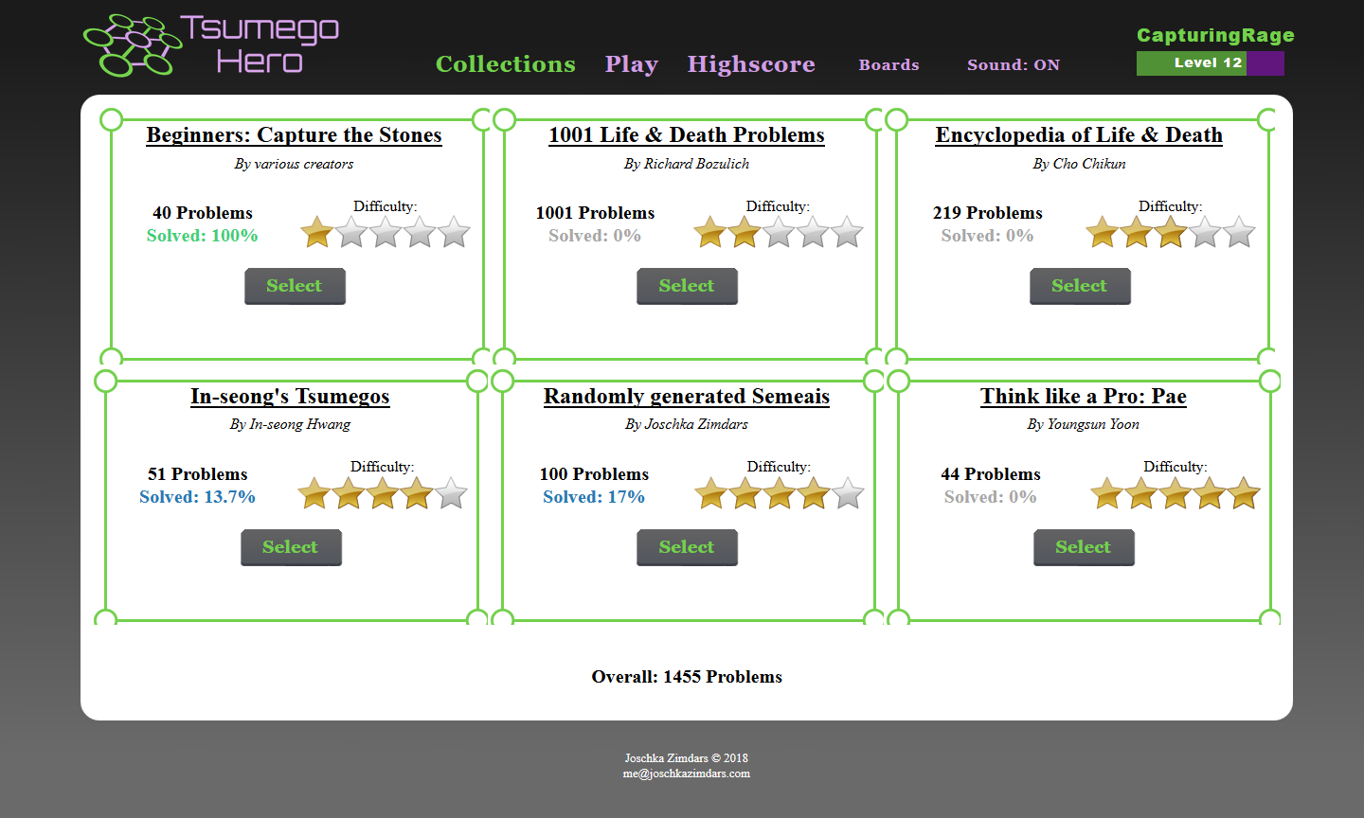Go to the Play page

tap(631, 63)
